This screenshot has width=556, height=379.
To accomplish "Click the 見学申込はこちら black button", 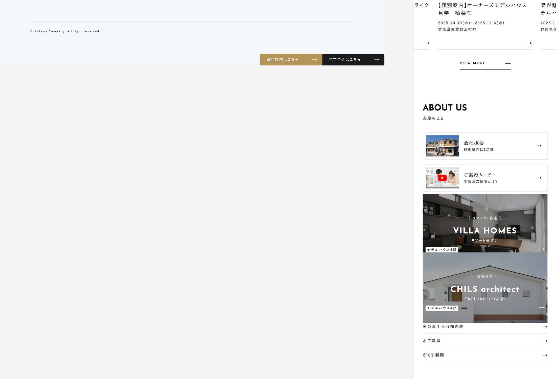I will point(353,60).
